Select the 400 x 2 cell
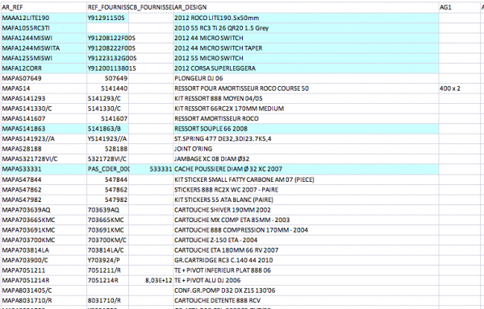Image resolution: width=484 pixels, height=309 pixels. point(459,89)
